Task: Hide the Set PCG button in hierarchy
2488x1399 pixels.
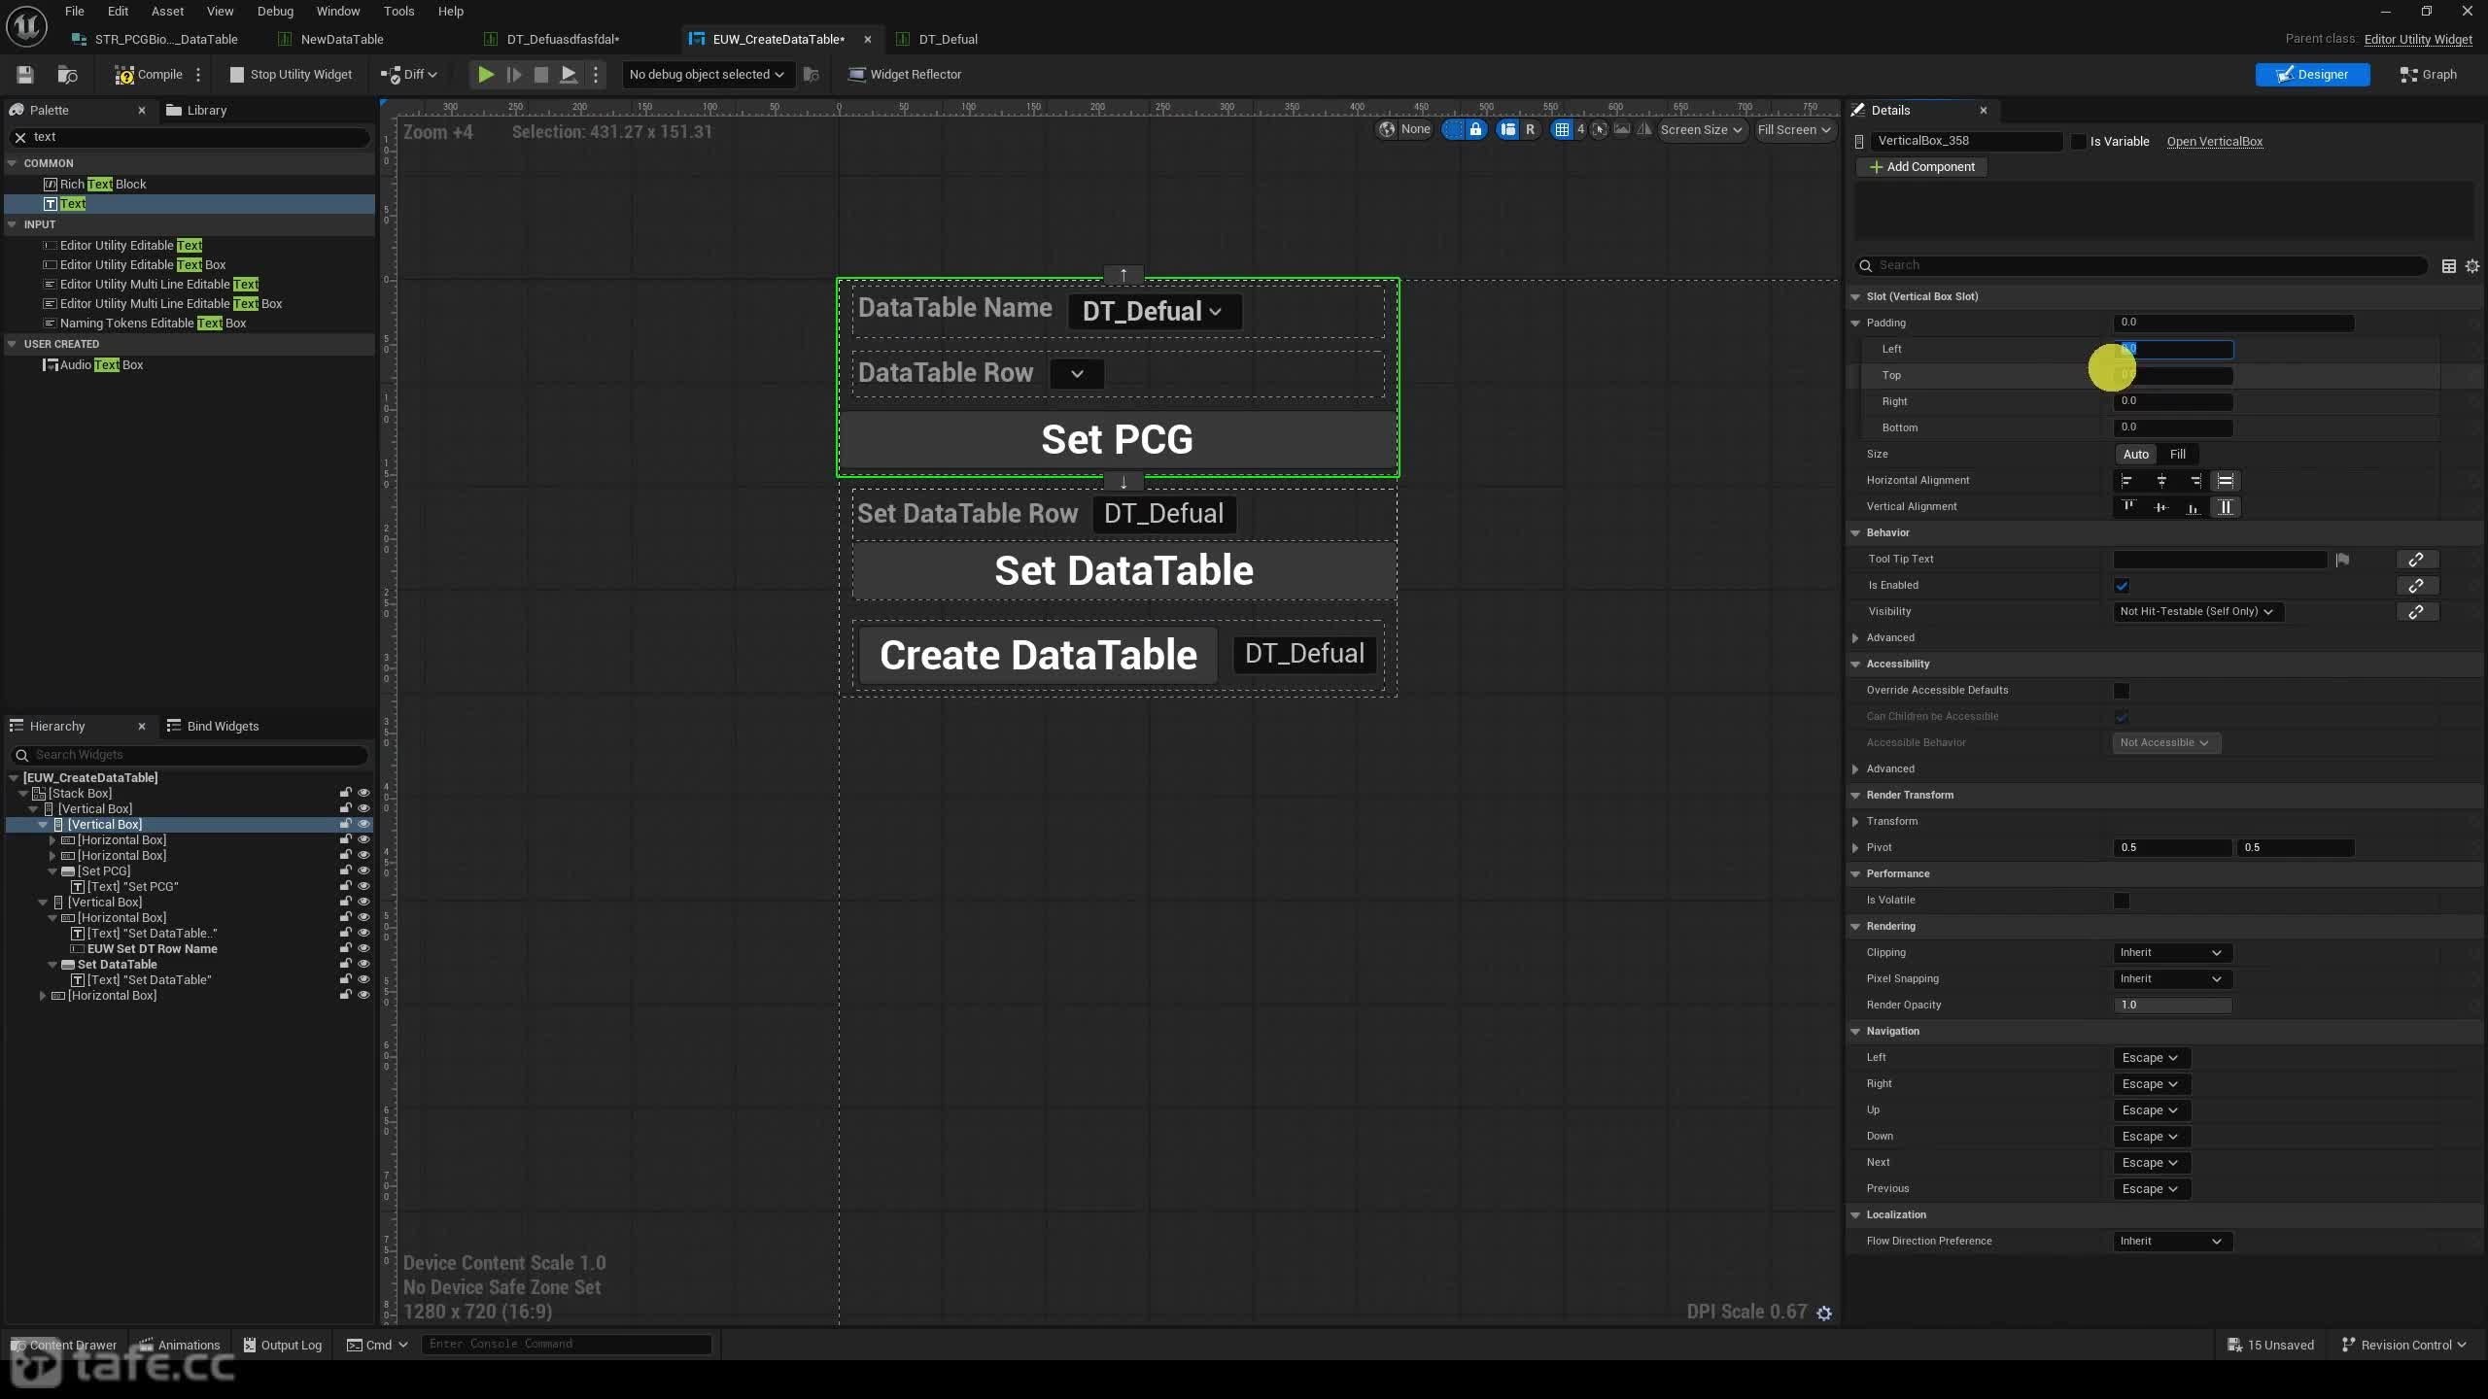Action: tap(363, 870)
